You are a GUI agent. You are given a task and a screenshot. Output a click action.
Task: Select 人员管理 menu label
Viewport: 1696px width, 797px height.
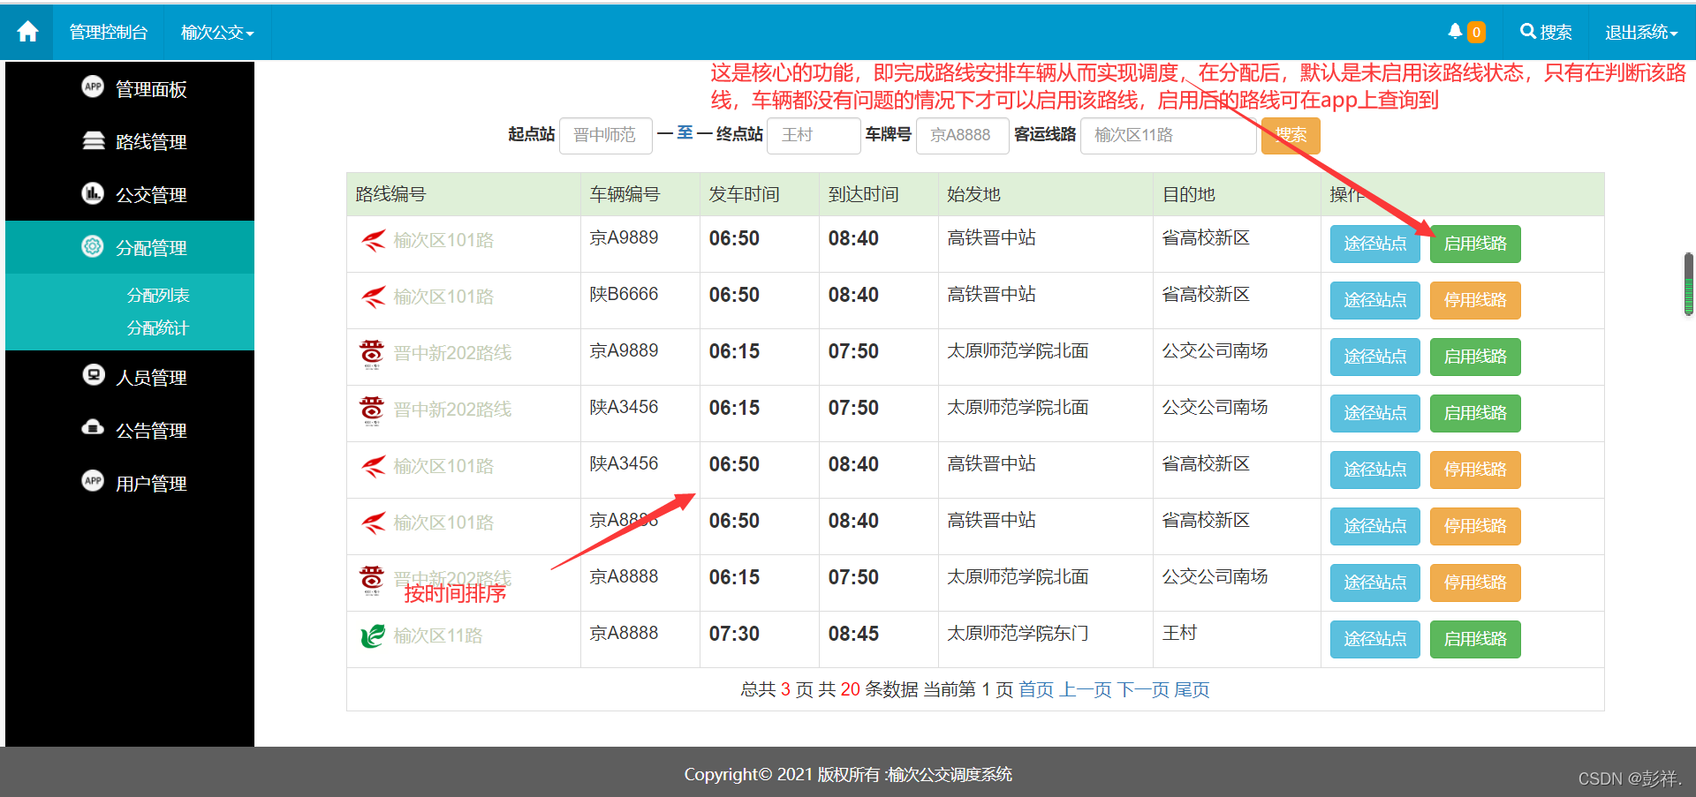pyautogui.click(x=151, y=378)
